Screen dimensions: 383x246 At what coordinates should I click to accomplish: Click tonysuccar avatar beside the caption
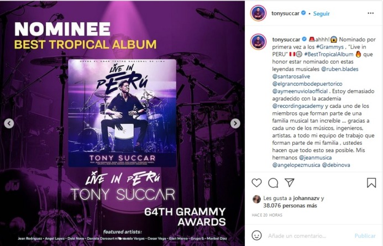(x=257, y=40)
